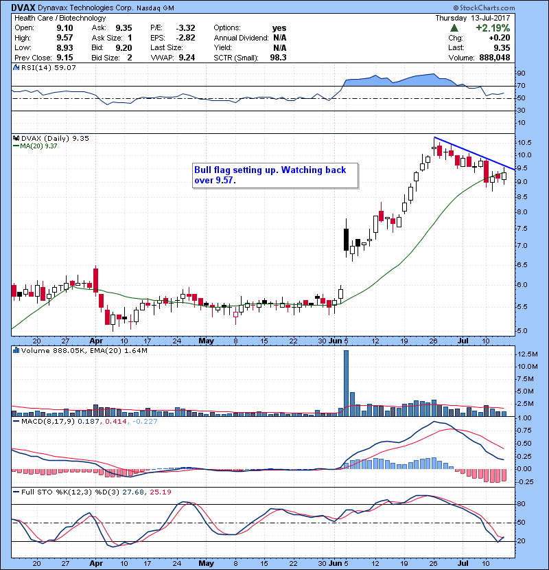Click the Bull flag setting up annotation box

point(275,176)
